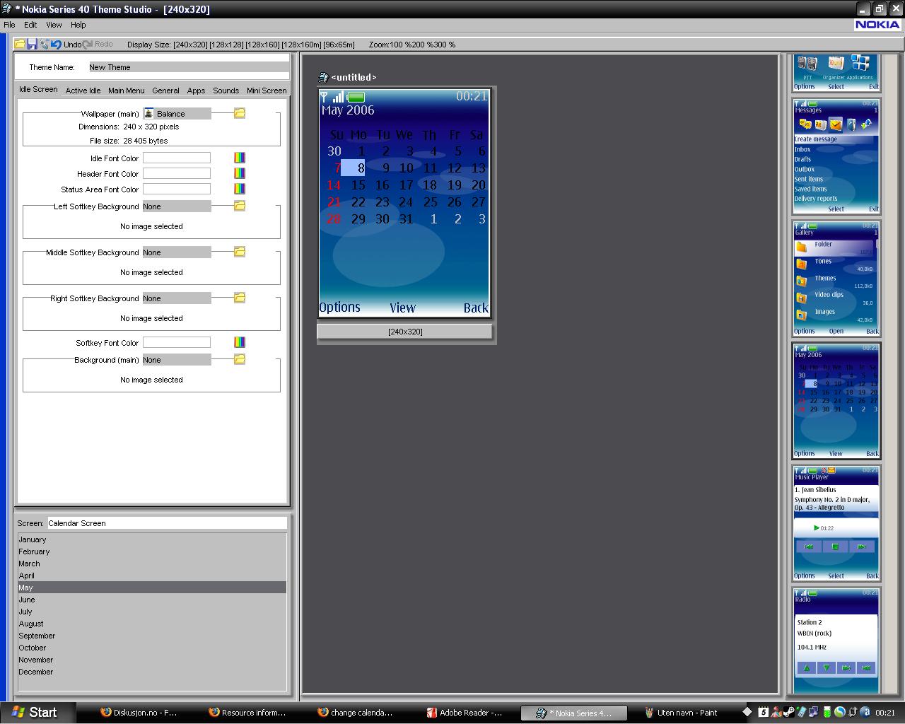The image size is (905, 724).
Task: Open Status Area Font Color picker icon
Action: (240, 189)
